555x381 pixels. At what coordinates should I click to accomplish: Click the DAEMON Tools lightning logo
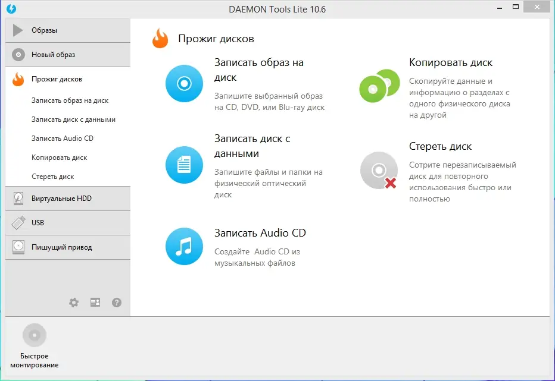(x=11, y=9)
